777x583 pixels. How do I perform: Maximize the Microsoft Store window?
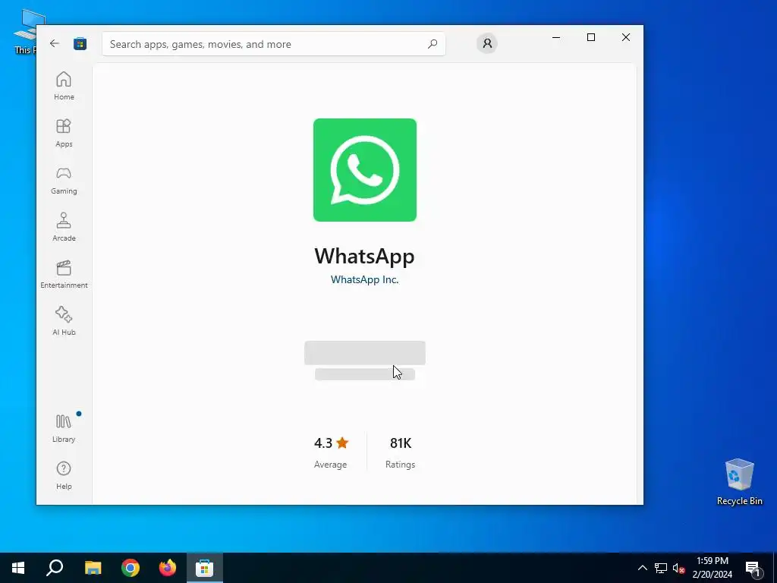pyautogui.click(x=590, y=37)
